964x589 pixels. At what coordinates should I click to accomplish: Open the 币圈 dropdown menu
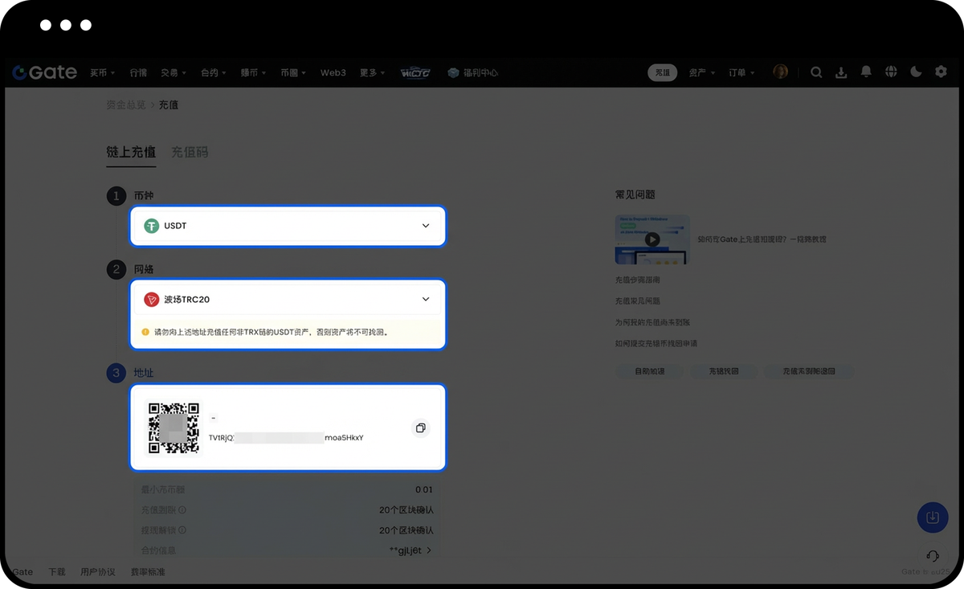tap(293, 72)
